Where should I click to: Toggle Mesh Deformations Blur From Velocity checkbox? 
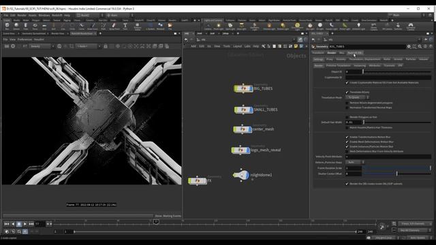click(x=347, y=151)
